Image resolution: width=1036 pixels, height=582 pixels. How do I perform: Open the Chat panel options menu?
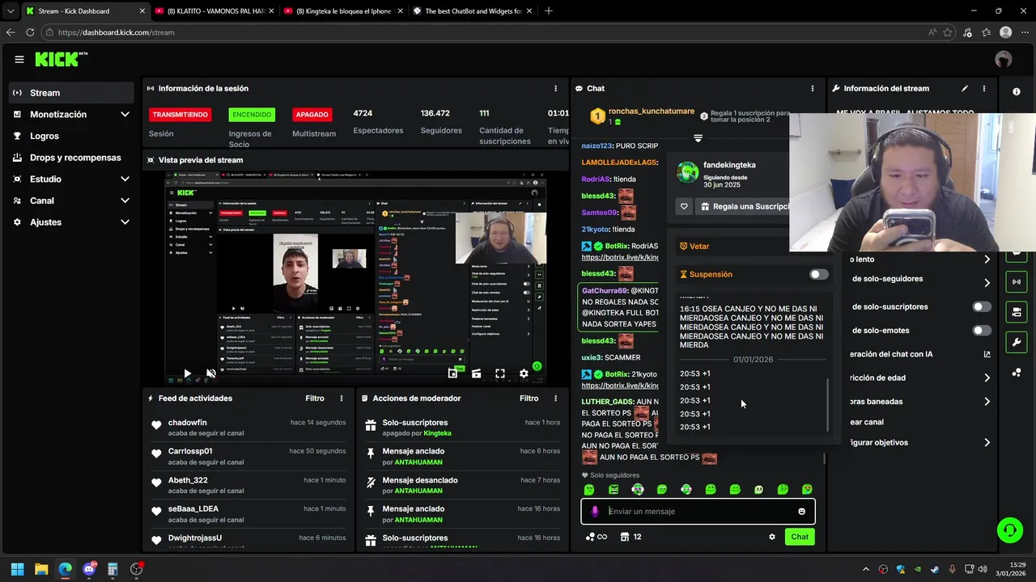point(813,88)
